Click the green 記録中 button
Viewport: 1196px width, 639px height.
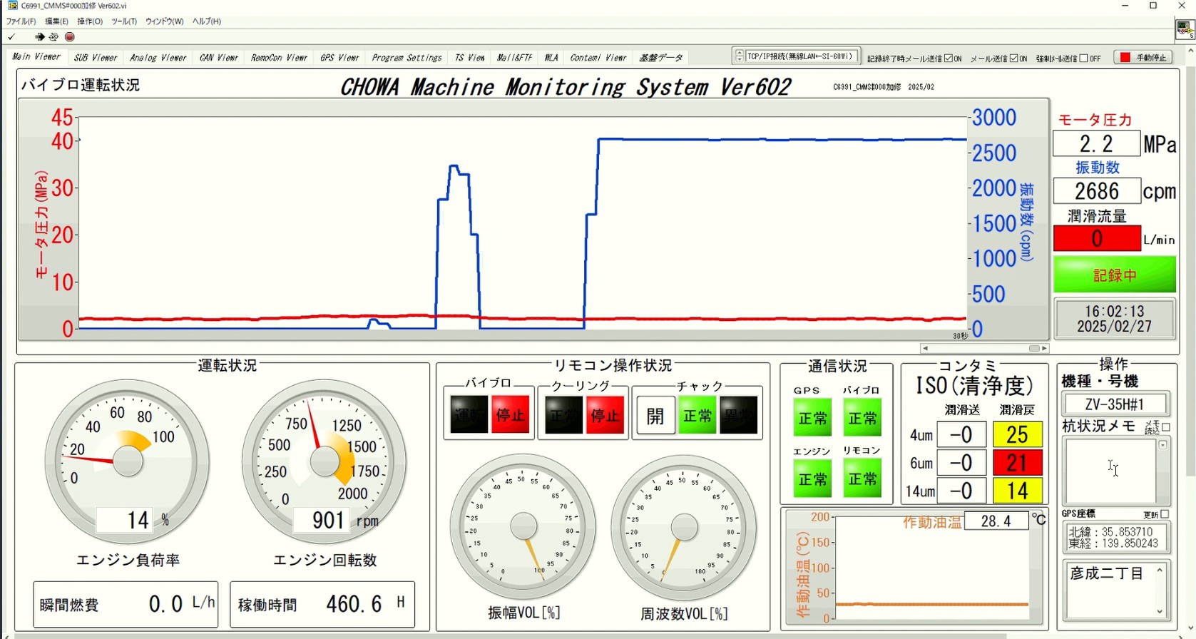tap(1114, 275)
